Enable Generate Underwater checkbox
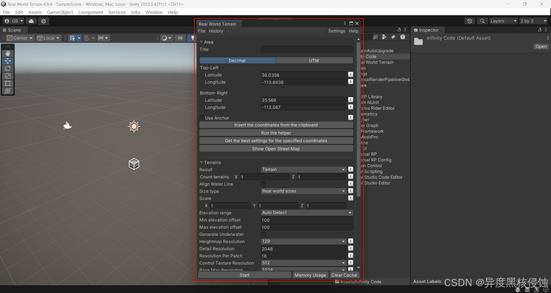The height and width of the screenshot is (293, 551). pos(263,234)
